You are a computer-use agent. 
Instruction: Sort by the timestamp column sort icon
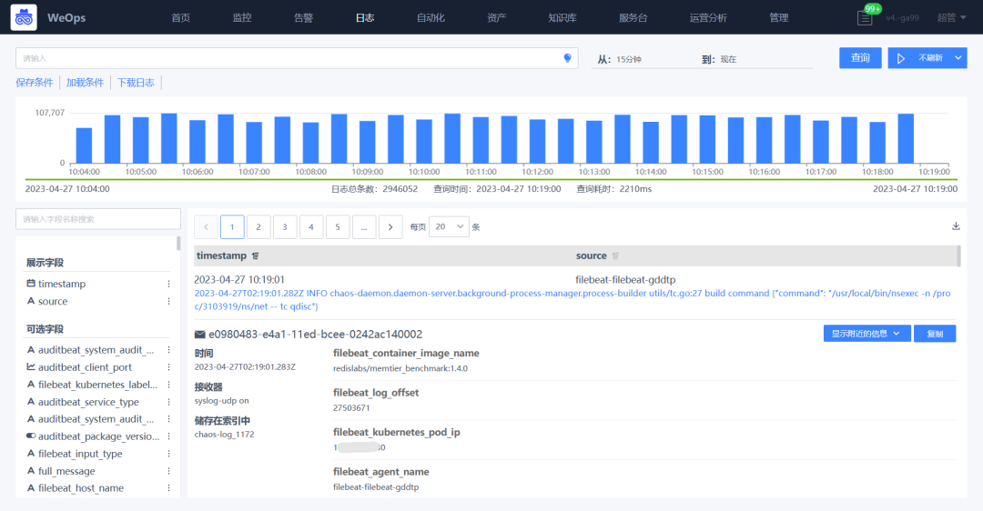click(x=255, y=256)
